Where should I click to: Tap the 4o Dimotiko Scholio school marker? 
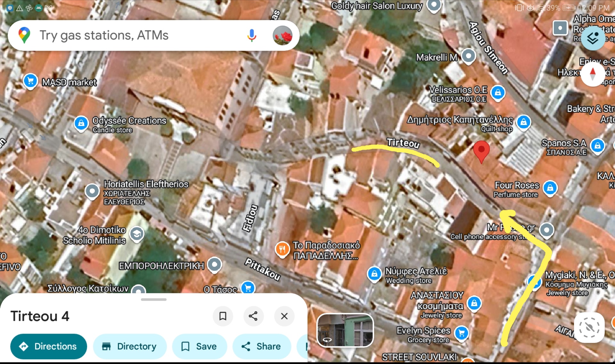(x=137, y=234)
